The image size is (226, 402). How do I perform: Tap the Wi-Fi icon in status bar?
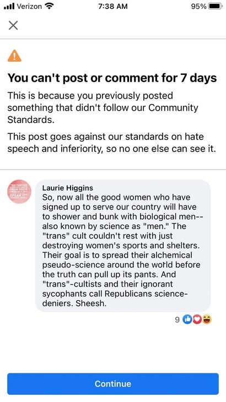[x=48, y=6]
